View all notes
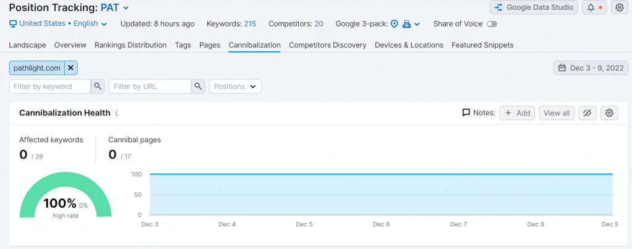632x249 pixels. click(x=556, y=113)
